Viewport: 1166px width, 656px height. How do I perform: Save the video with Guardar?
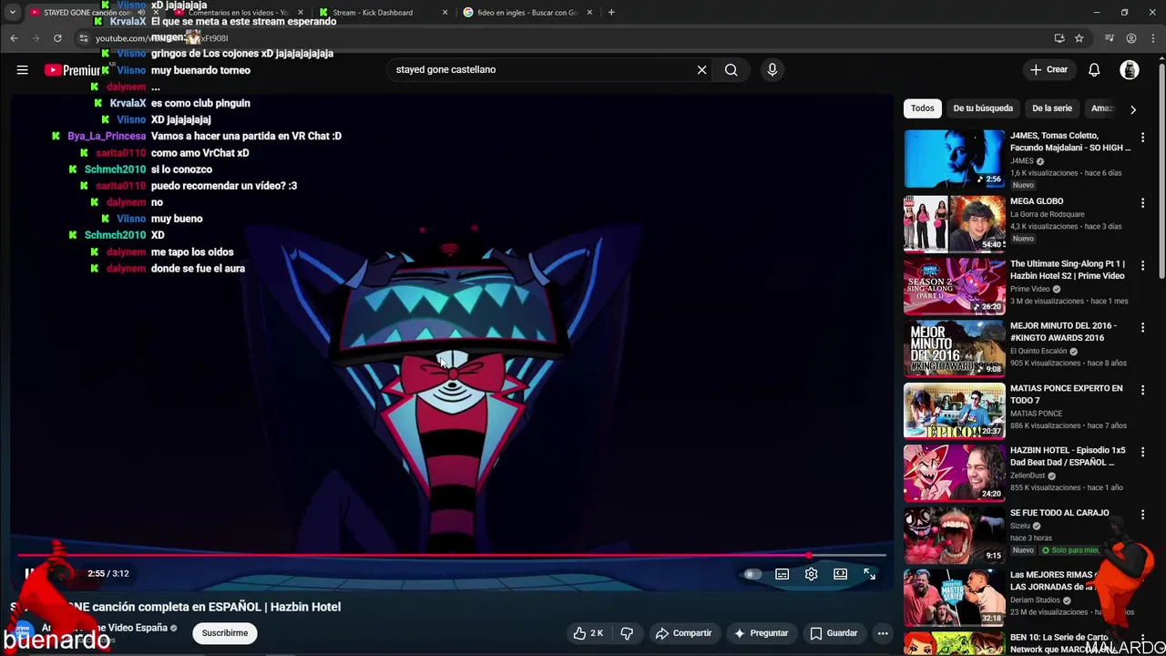click(834, 633)
